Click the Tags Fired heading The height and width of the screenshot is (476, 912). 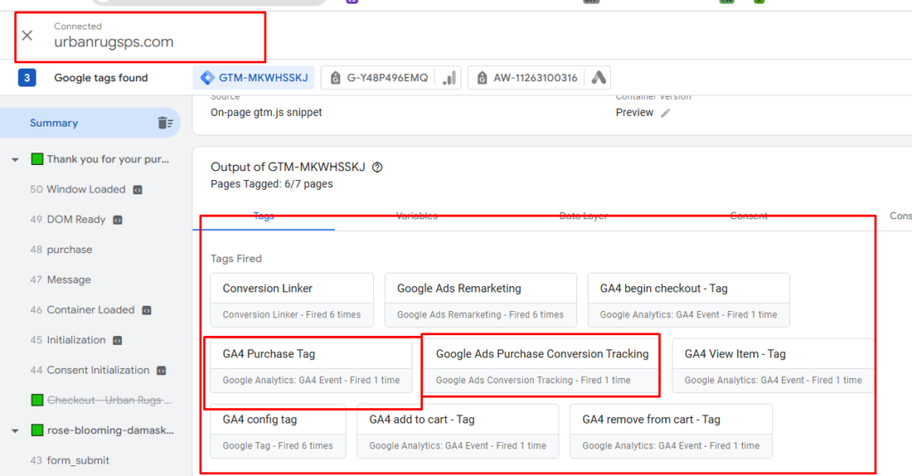[236, 259]
